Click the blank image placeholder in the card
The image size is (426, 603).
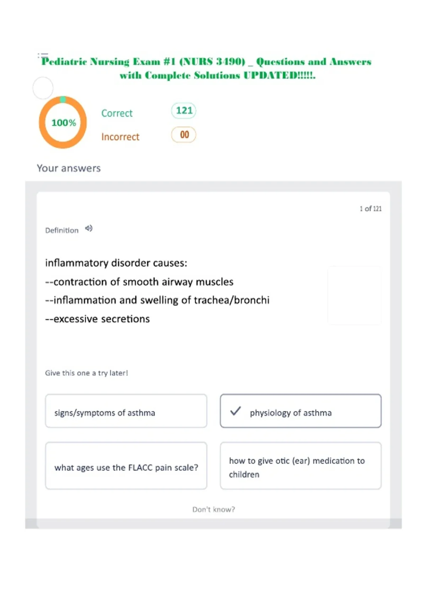point(354,295)
